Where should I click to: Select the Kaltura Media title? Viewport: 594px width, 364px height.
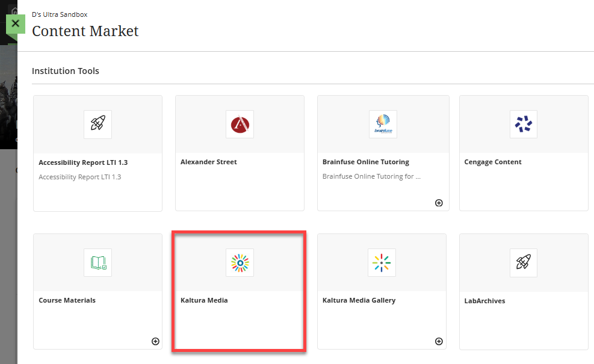coord(204,300)
